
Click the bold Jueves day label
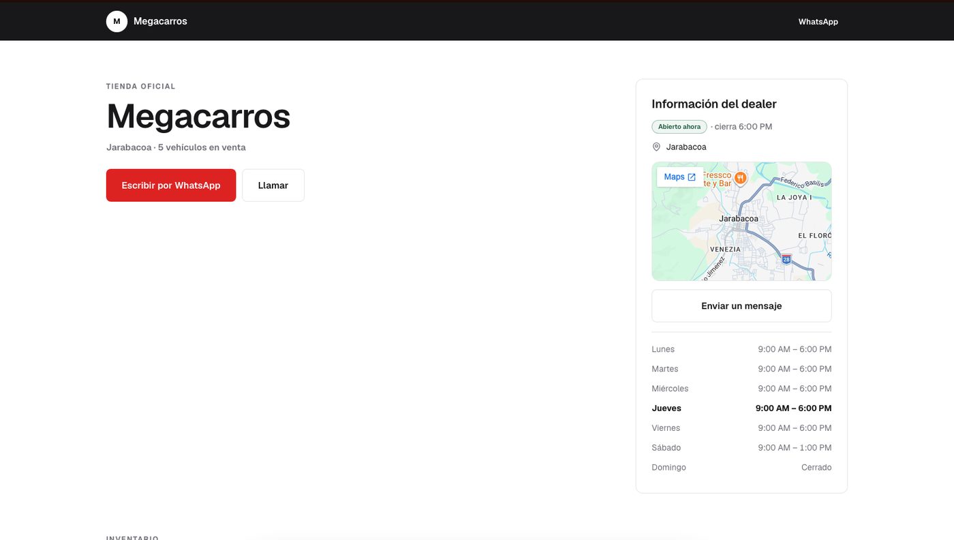[666, 408]
